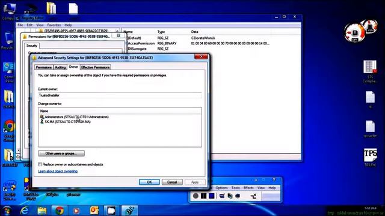Click the autopan toggle icon with the X mark
Screen dimensions: 385x216
coord(253,196)
